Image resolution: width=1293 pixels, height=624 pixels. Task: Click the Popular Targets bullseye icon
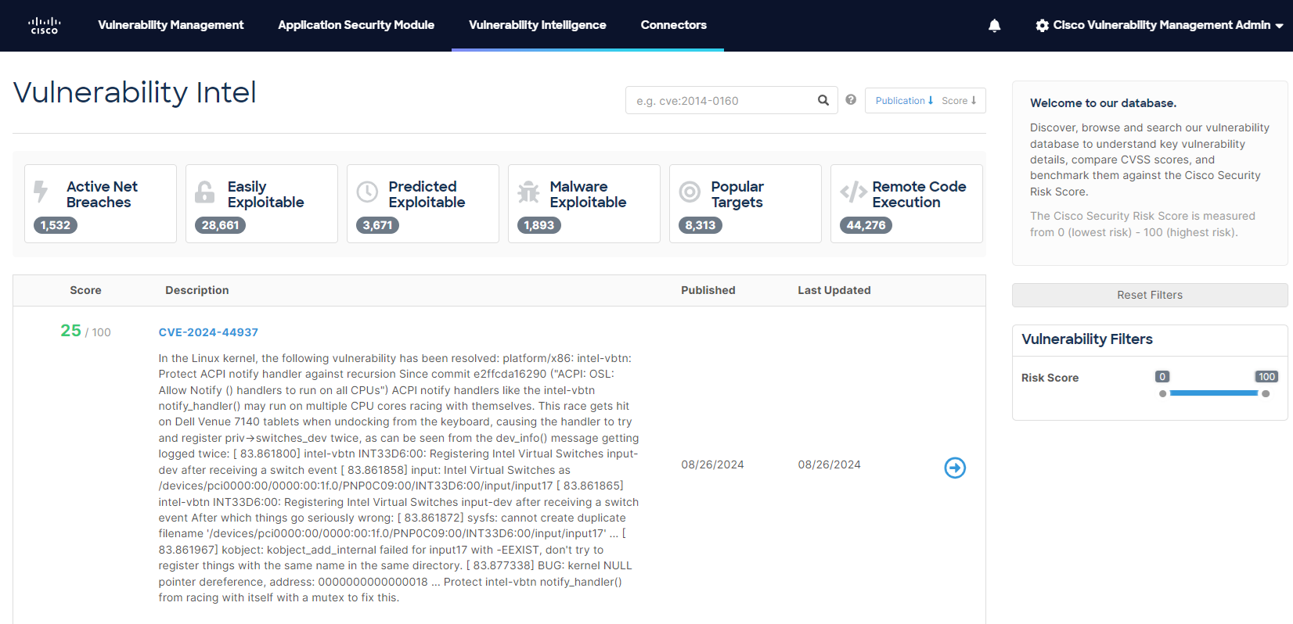pyautogui.click(x=690, y=192)
